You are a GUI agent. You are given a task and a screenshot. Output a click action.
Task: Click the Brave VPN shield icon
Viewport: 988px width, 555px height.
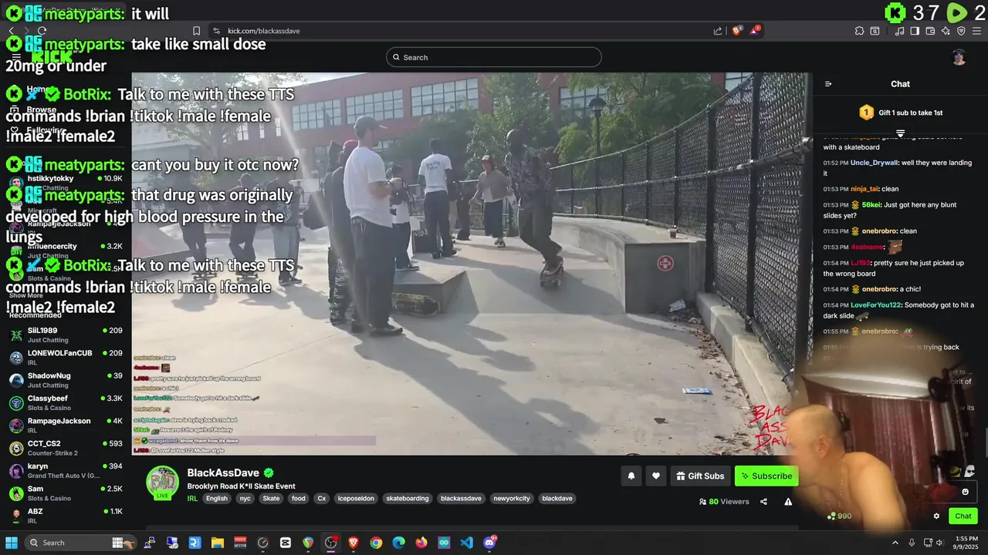point(961,31)
